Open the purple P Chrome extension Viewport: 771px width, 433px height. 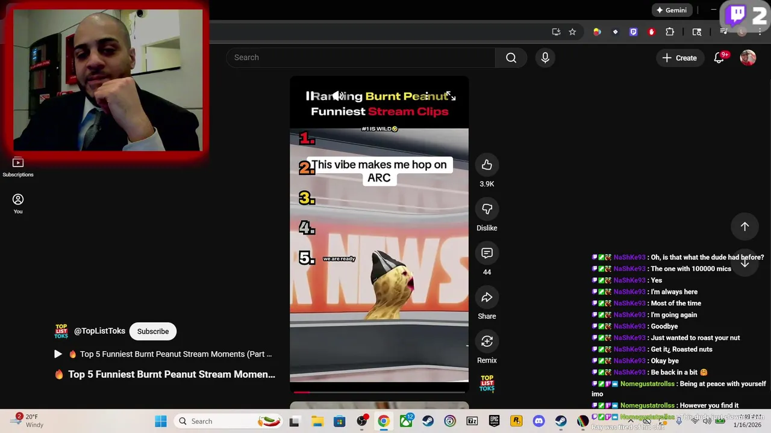coord(633,32)
